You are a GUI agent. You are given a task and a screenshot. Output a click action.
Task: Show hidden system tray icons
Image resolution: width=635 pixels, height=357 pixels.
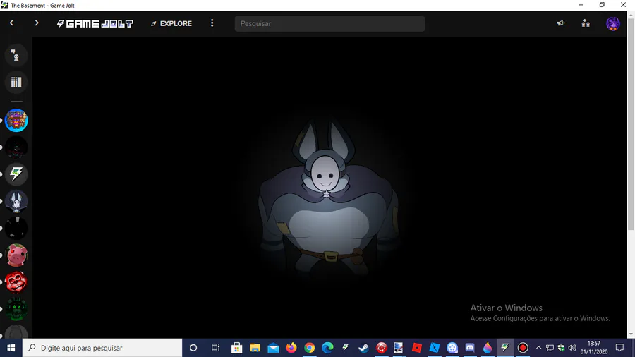538,348
